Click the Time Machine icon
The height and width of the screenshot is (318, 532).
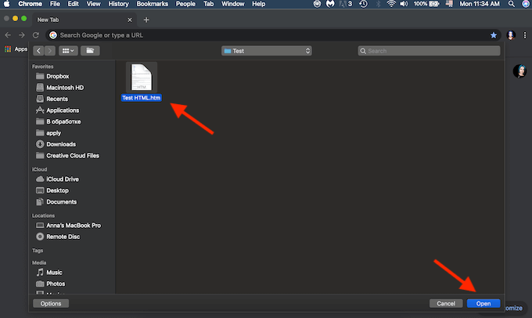(x=363, y=4)
